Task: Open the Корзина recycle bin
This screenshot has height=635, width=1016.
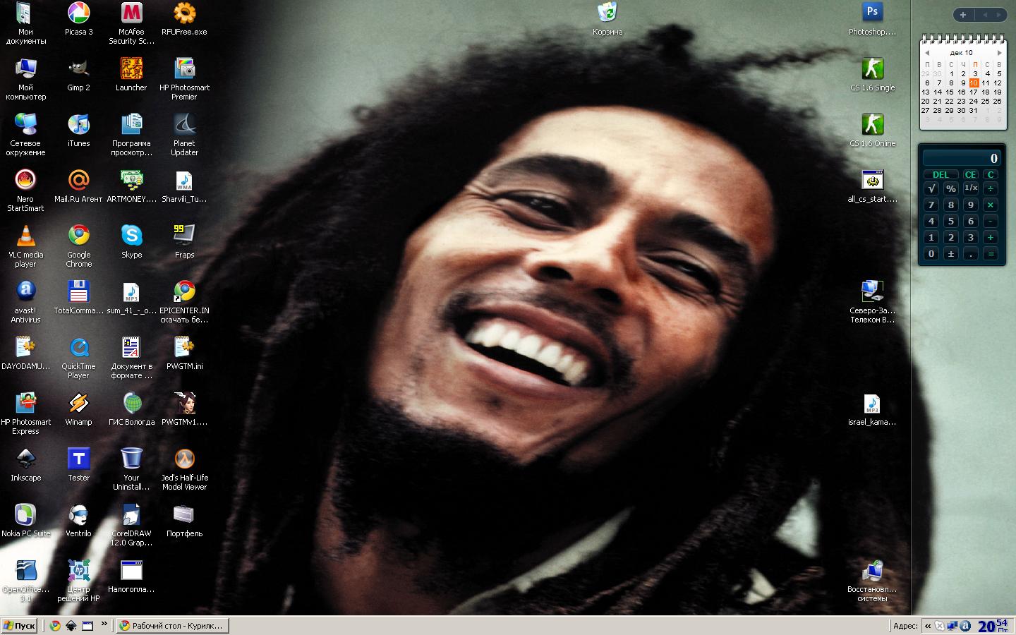Action: click(x=607, y=13)
